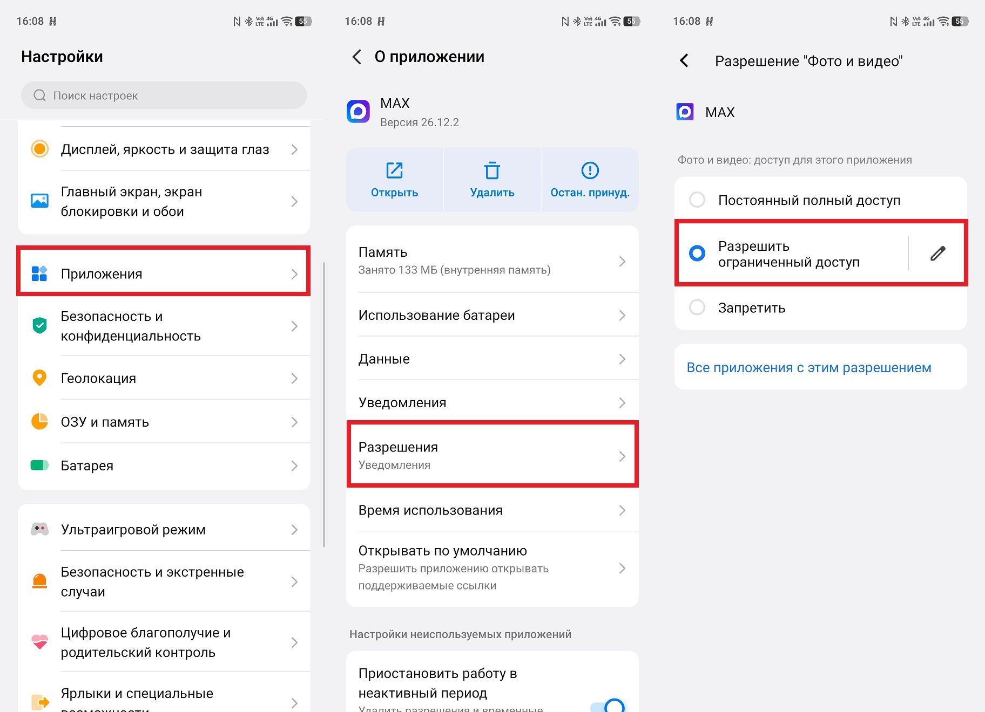
Task: Open Память storage details chevron
Action: (622, 262)
